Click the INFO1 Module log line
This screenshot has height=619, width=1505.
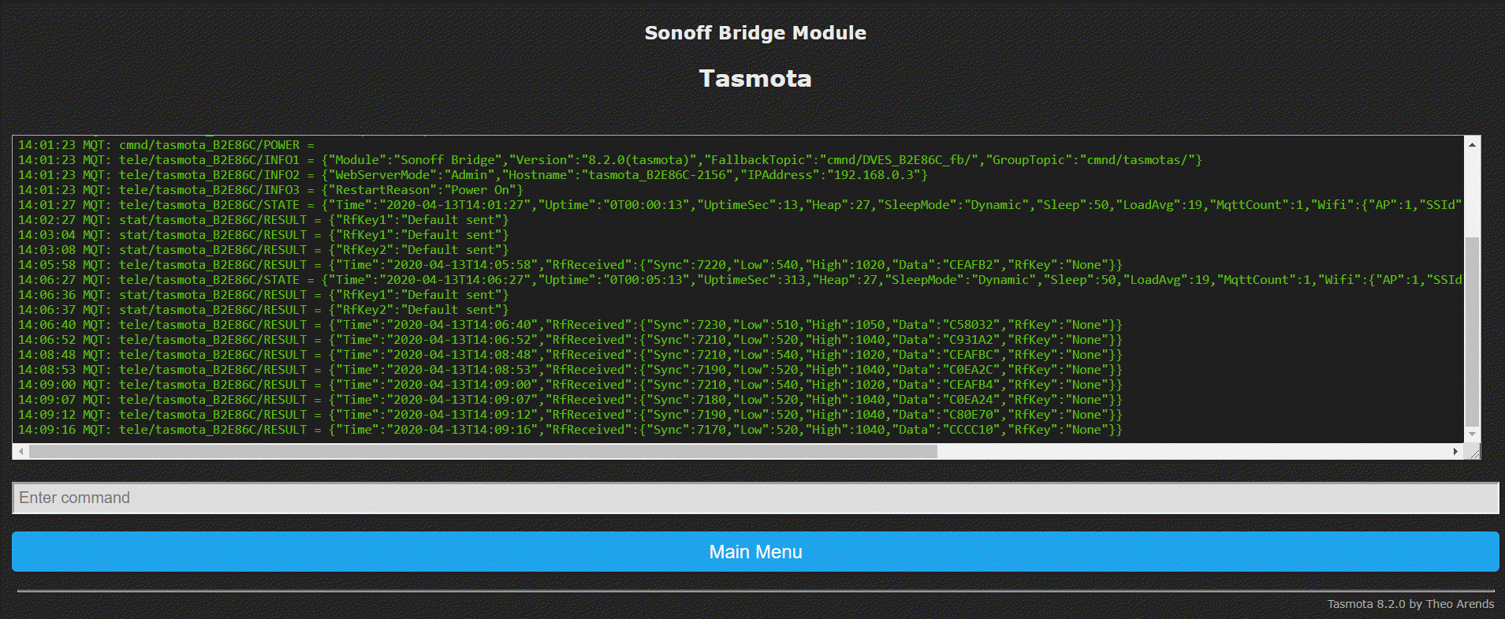[609, 160]
